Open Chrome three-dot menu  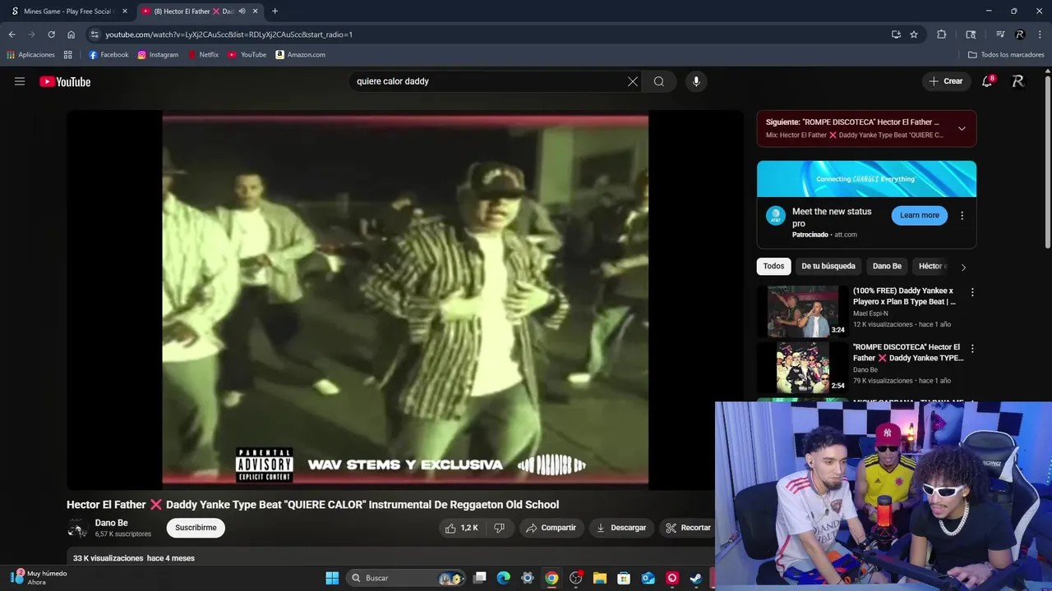pyautogui.click(x=1040, y=34)
